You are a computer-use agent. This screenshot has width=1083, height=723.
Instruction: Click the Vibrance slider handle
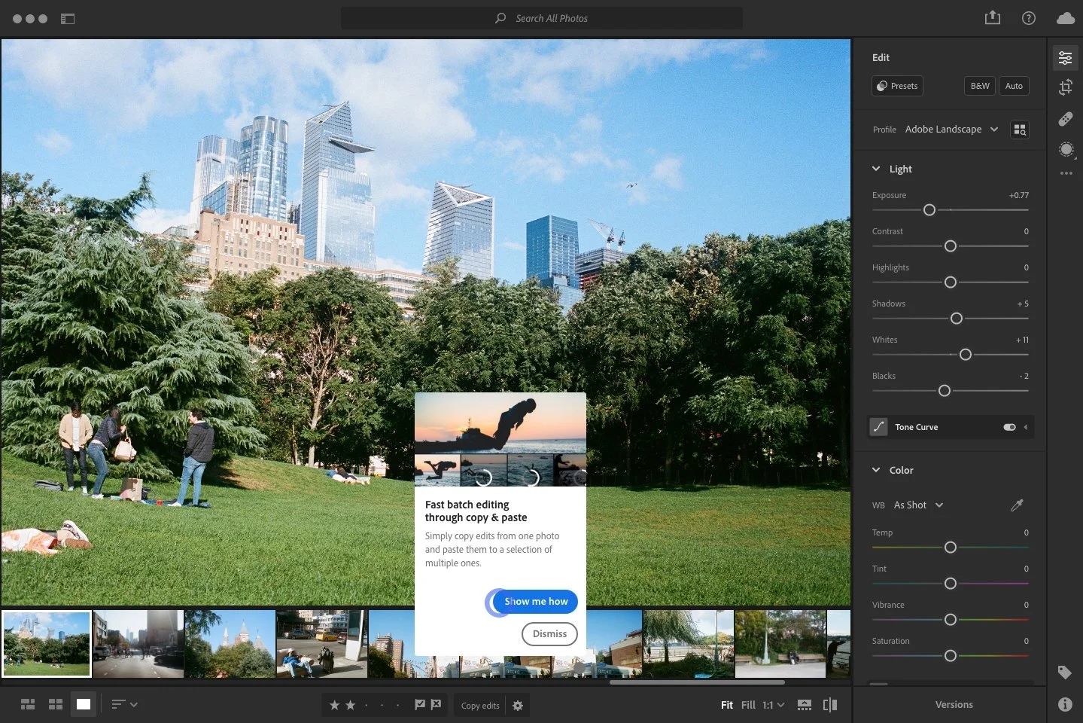tap(951, 620)
